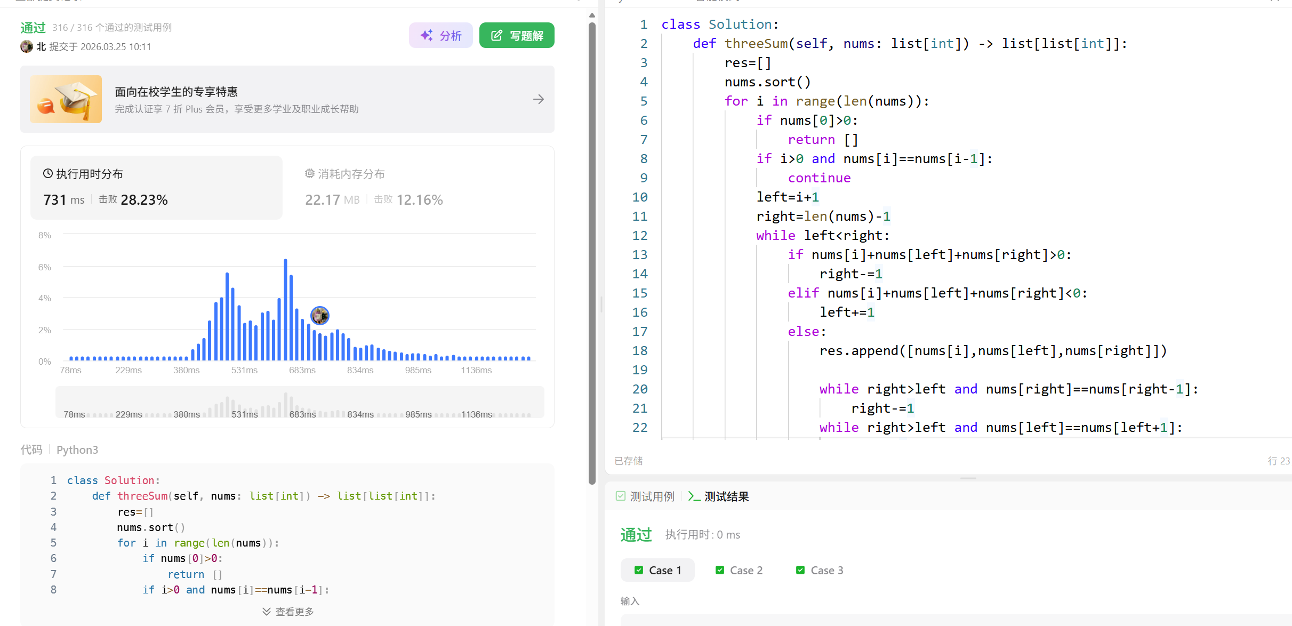Image resolution: width=1292 pixels, height=626 pixels.
Task: Select the runtime distribution (执行用时分布) card
Action: 156,187
